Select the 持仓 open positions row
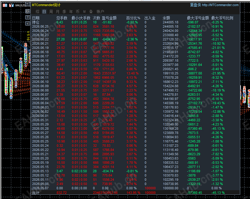Viewport: 250px width, 199px height. 135,22
